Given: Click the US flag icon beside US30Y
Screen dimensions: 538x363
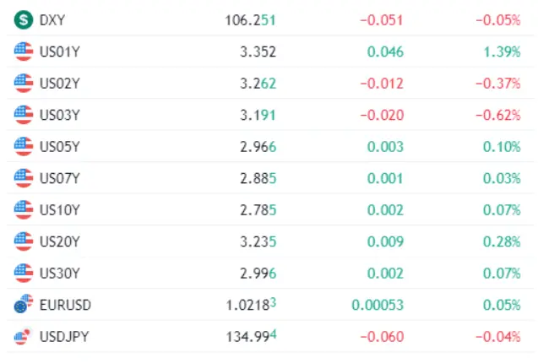Looking at the screenshot, I should pyautogui.click(x=24, y=274).
